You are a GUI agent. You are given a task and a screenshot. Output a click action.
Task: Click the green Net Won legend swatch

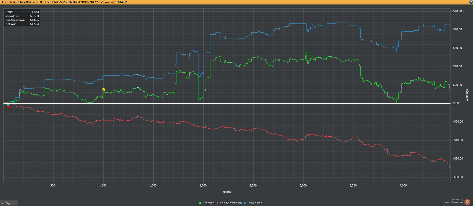(x=200, y=203)
